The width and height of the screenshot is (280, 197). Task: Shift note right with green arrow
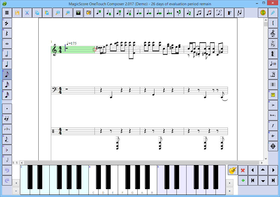tap(149, 13)
